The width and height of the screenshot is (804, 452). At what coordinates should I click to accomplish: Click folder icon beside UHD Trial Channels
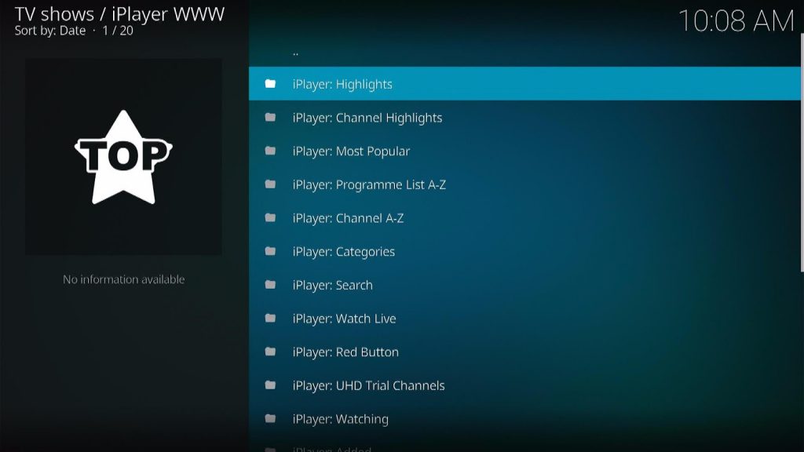[270, 385]
